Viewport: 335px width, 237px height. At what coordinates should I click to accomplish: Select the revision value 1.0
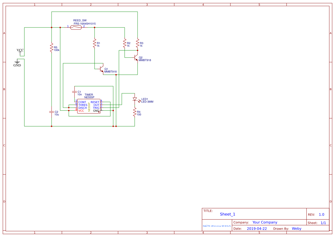(x=321, y=214)
